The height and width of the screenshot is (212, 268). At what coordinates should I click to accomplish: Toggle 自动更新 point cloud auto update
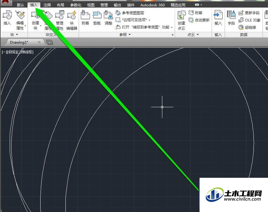click(199, 20)
